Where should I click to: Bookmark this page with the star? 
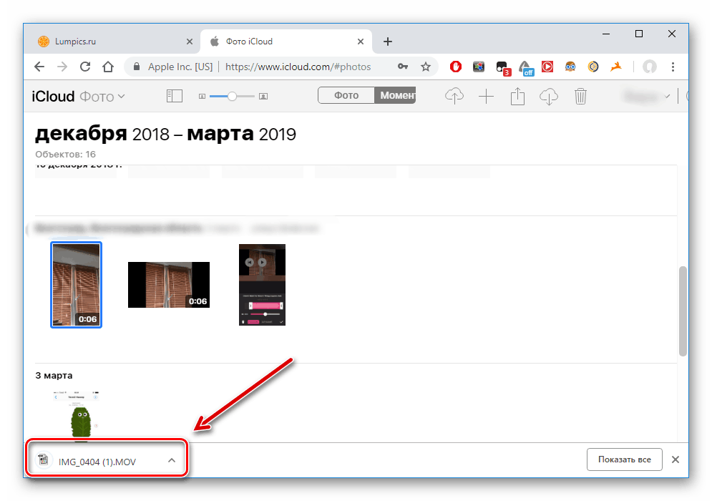pos(426,67)
